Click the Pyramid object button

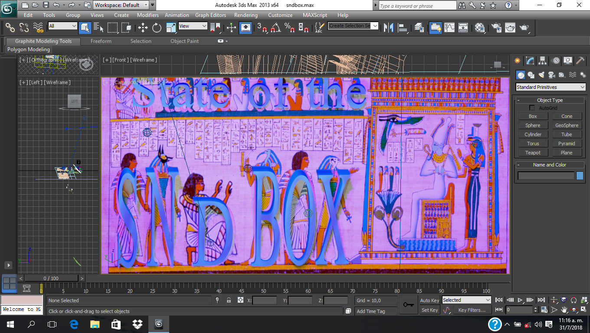coord(567,144)
